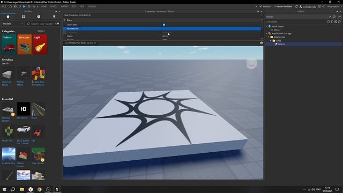The image size is (343, 193).
Task: Select the Fighter Plane trending asset
Action: (24, 74)
